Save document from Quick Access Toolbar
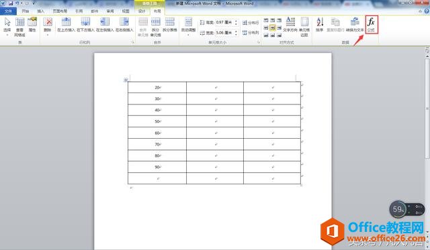The image size is (430, 250). (x=11, y=3)
